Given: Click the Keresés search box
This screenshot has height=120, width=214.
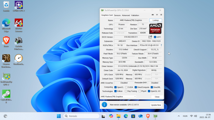Looking at the screenshot, I should (81, 116).
